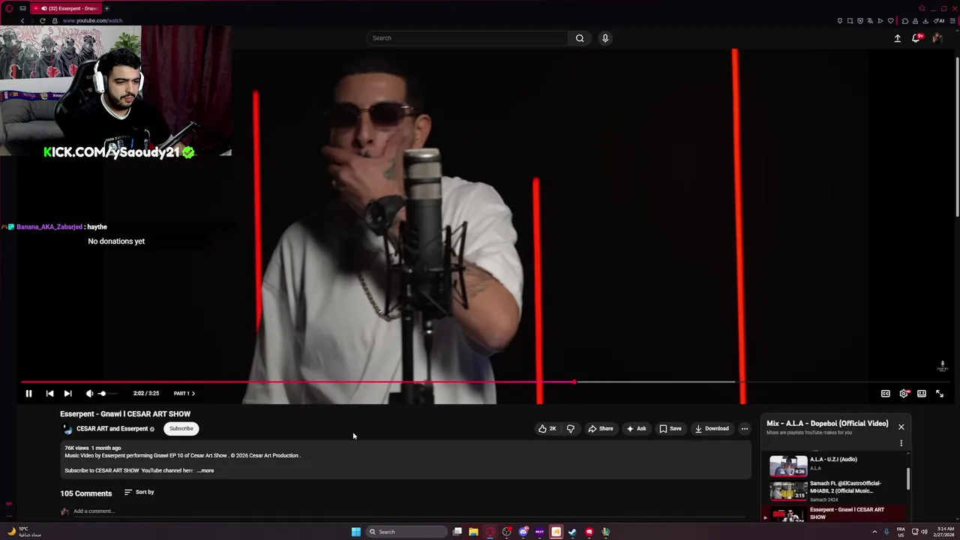Viewport: 960px width, 540px height.
Task: Skip to the next video
Action: pos(67,393)
